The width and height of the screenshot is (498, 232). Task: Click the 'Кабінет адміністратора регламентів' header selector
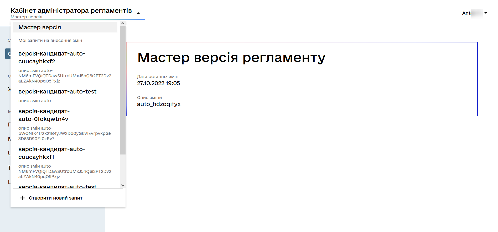(71, 11)
